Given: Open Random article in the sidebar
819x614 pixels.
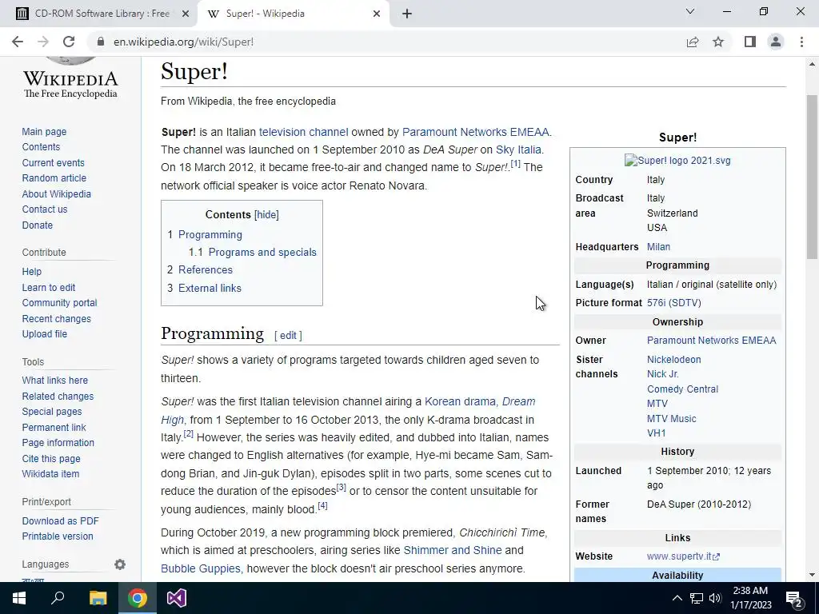Looking at the screenshot, I should (x=54, y=178).
